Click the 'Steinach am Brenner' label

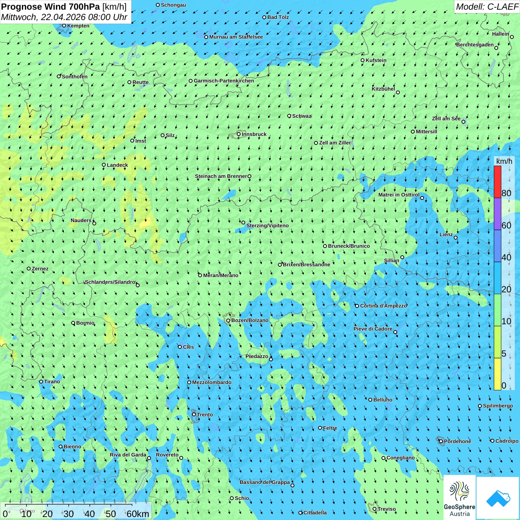(221, 176)
